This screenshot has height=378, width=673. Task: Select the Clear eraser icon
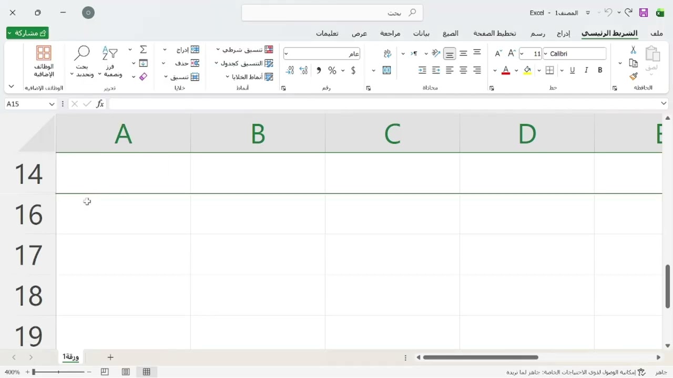point(143,77)
